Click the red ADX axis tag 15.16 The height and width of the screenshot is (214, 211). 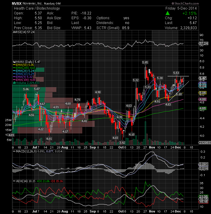point(203,202)
